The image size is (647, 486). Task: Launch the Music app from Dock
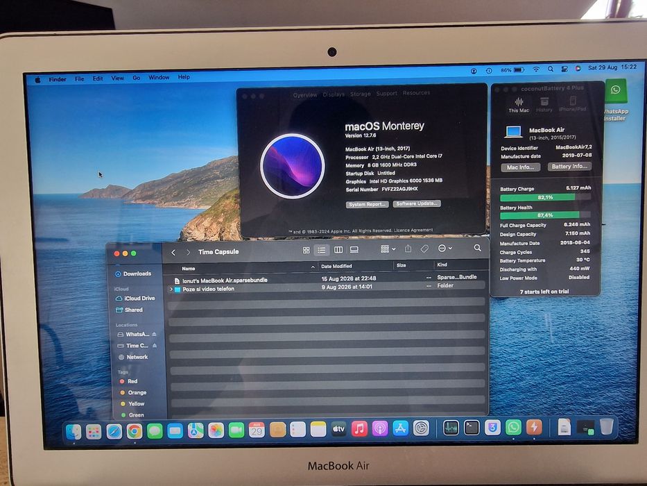click(x=359, y=429)
